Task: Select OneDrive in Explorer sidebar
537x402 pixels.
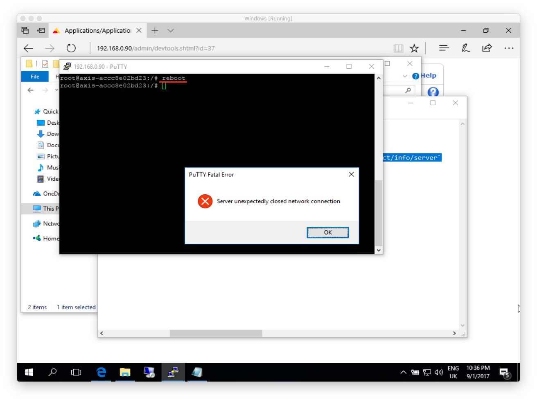Action: click(46, 194)
